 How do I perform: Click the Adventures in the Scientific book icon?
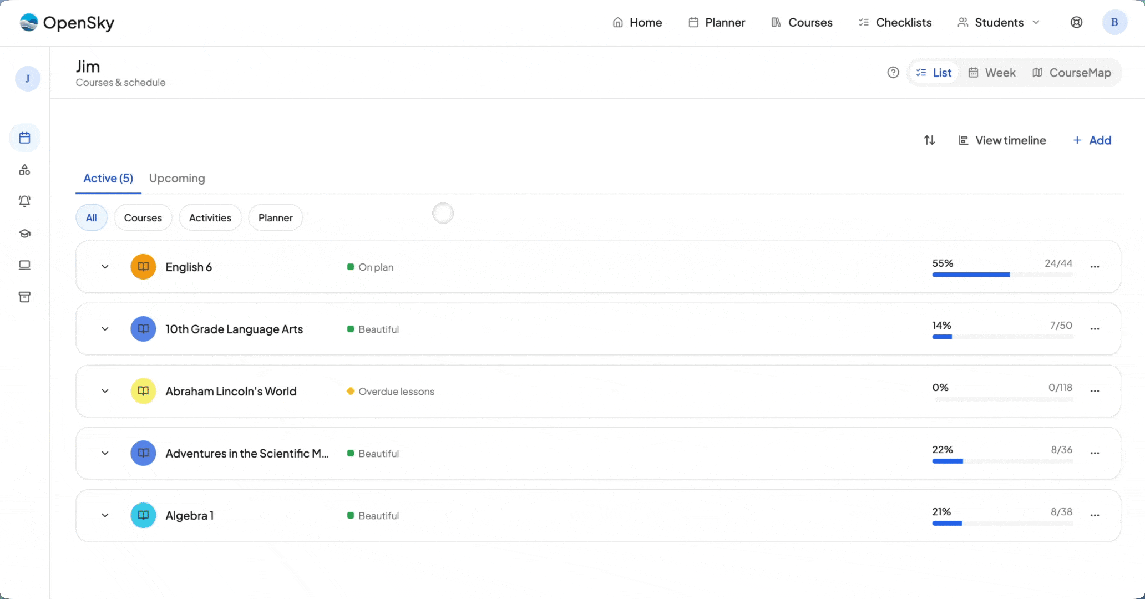click(143, 453)
